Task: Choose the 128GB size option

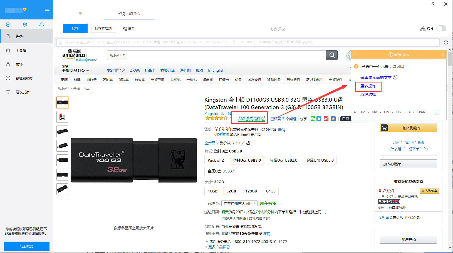Action: point(251,191)
